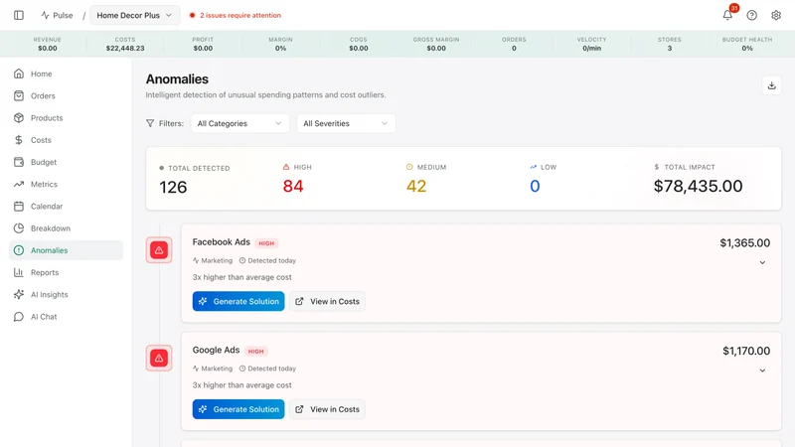Click the AI Chat bubble icon
This screenshot has width=795, height=447.
pos(19,317)
